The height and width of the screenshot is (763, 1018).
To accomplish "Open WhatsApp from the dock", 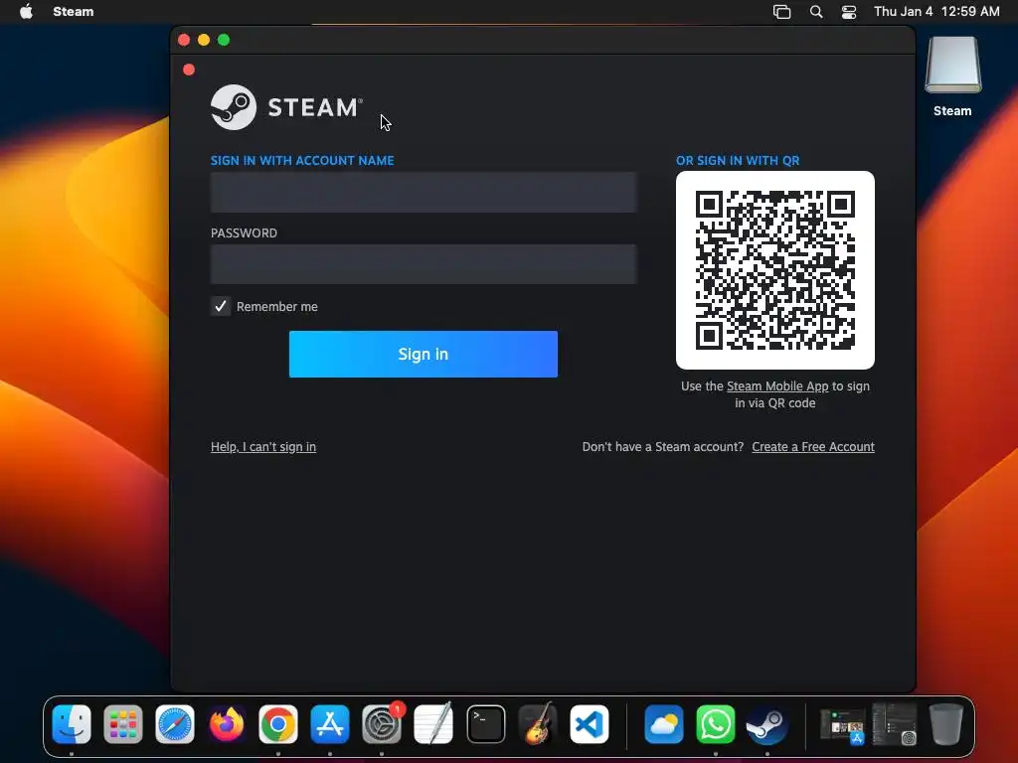I will click(x=716, y=724).
